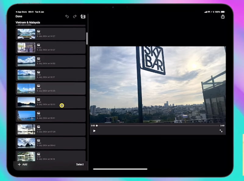Select the cloudy sea thumbnail at 14:50
This screenshot has height=181, width=244.
pos(26,61)
